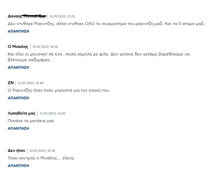Select the 16:30 comment timestamp
The height and width of the screenshot is (175, 210).
tap(42, 151)
